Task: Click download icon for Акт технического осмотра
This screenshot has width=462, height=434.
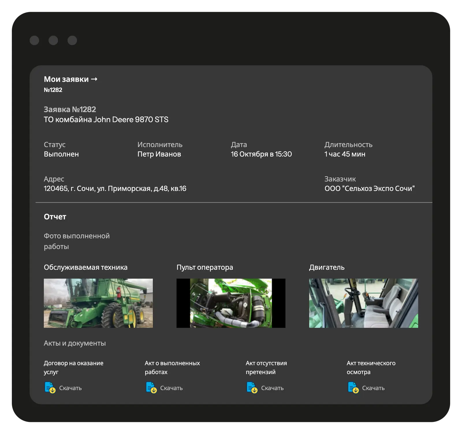Action: [x=353, y=387]
